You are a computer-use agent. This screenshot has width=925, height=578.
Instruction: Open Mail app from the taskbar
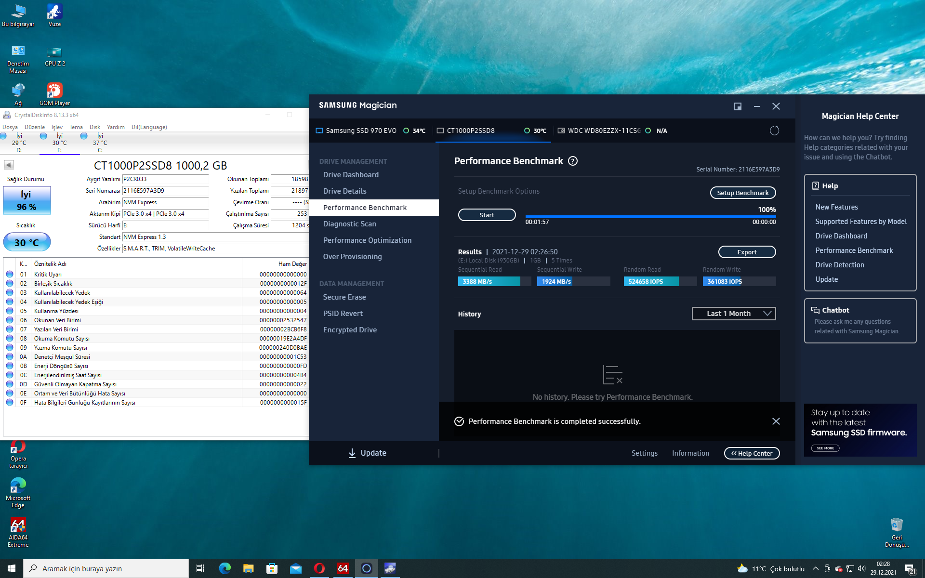tap(295, 568)
